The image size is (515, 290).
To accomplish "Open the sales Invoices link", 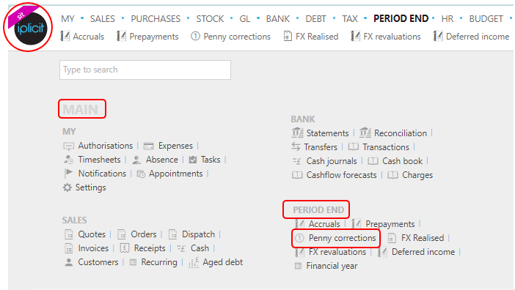I will (x=93, y=248).
